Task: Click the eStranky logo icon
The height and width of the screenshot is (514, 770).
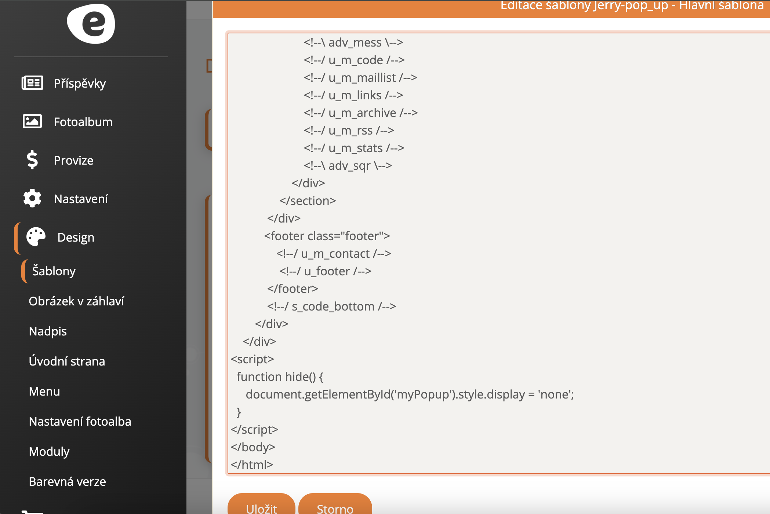Action: [91, 24]
